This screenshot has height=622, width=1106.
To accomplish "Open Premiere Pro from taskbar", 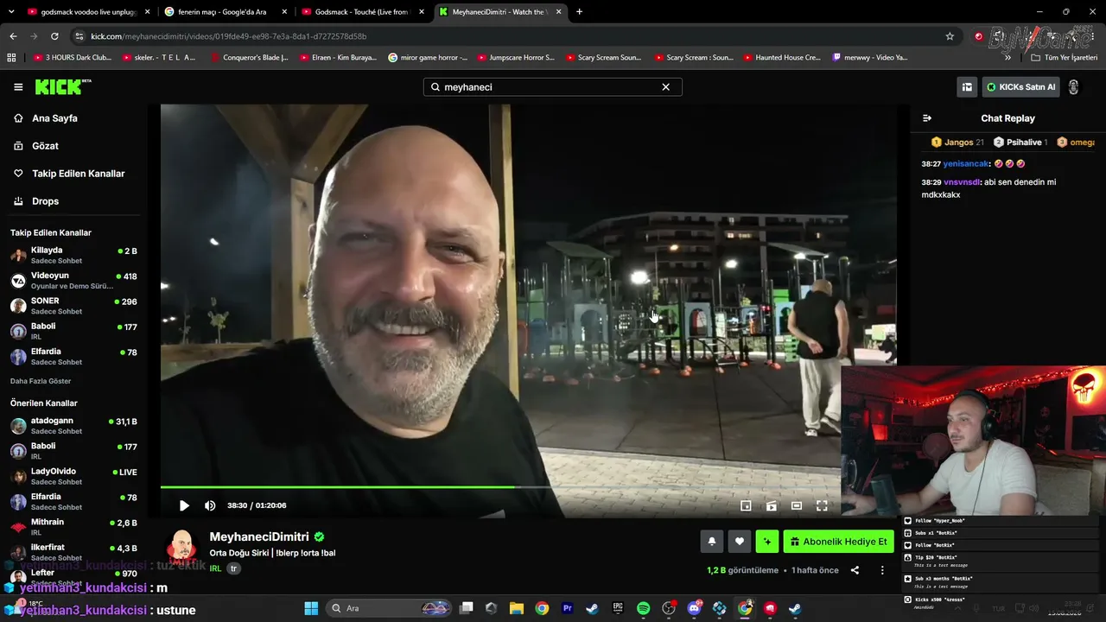I will point(568,608).
